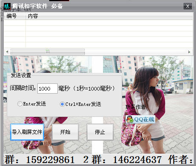Click the list's left scroll arrow
The width and height of the screenshot is (196, 166).
(x=7, y=52)
